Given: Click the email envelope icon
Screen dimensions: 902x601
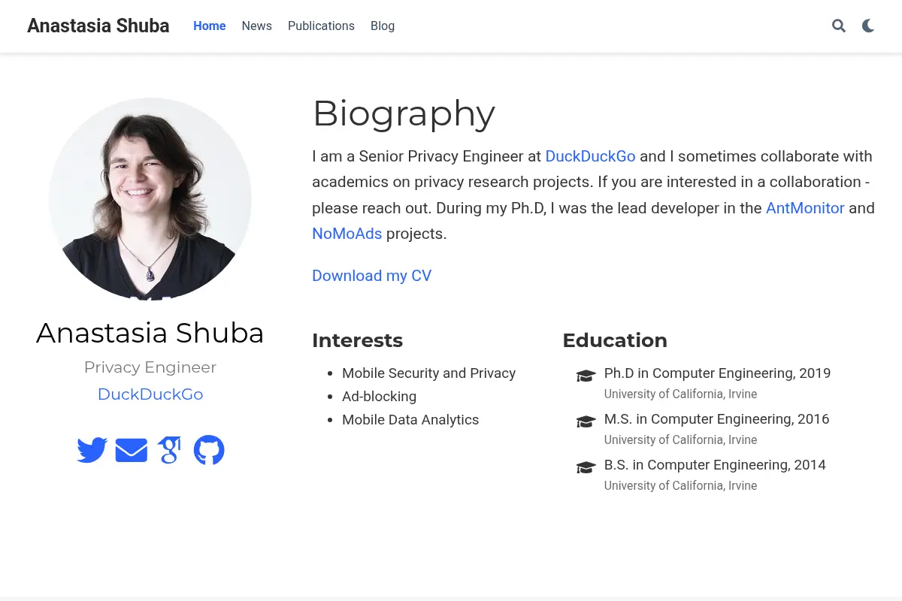Looking at the screenshot, I should click(x=131, y=450).
